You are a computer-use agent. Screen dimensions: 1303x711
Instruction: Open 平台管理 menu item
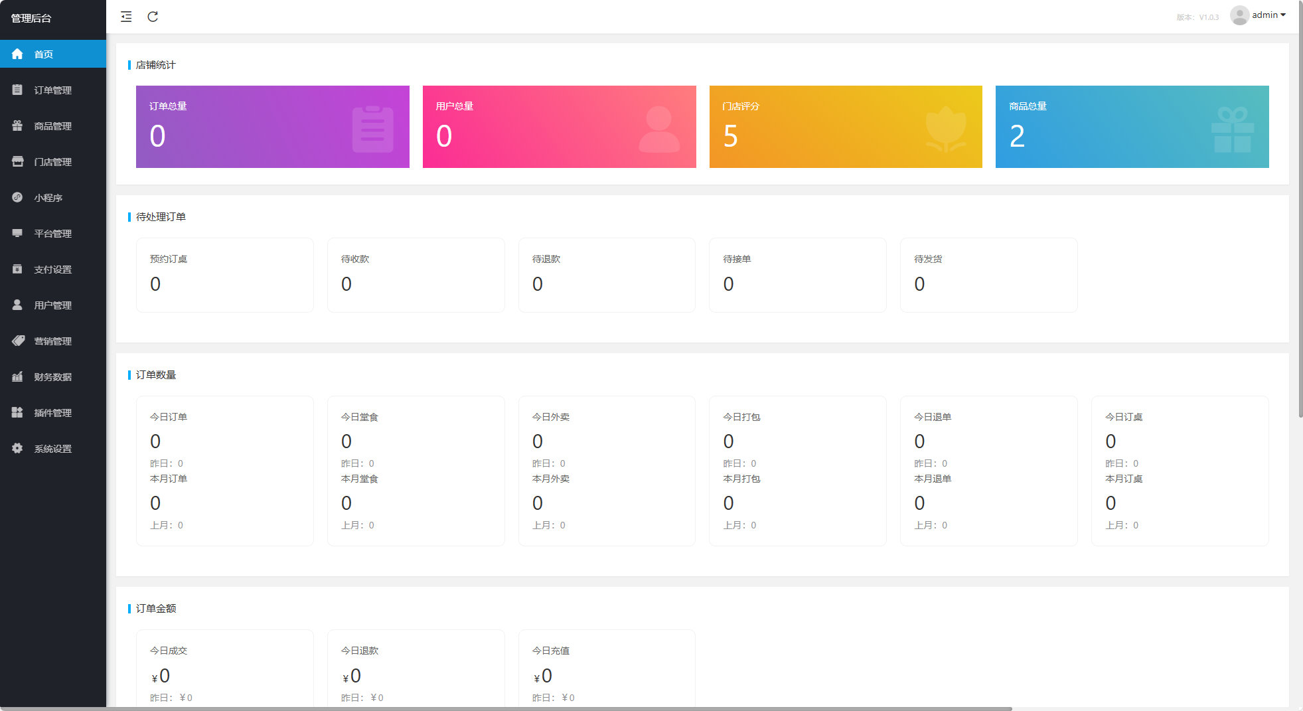coord(52,234)
